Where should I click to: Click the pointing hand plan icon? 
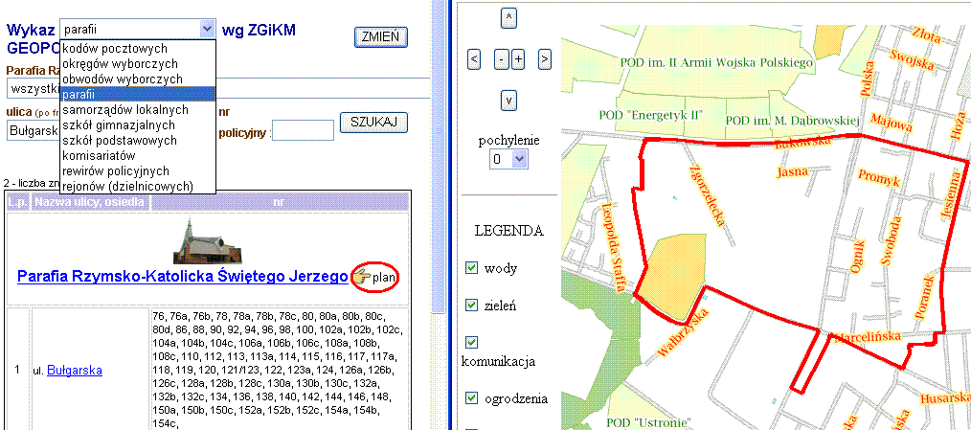point(362,278)
